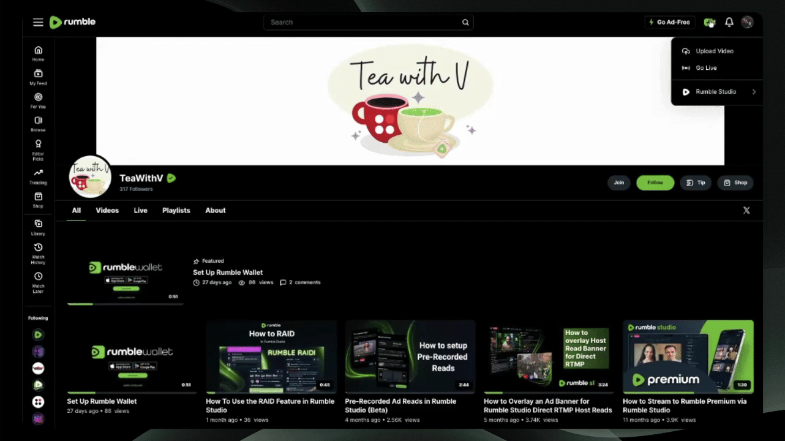Click the Tea with V channel banner
This screenshot has width=785, height=441.
(x=410, y=101)
